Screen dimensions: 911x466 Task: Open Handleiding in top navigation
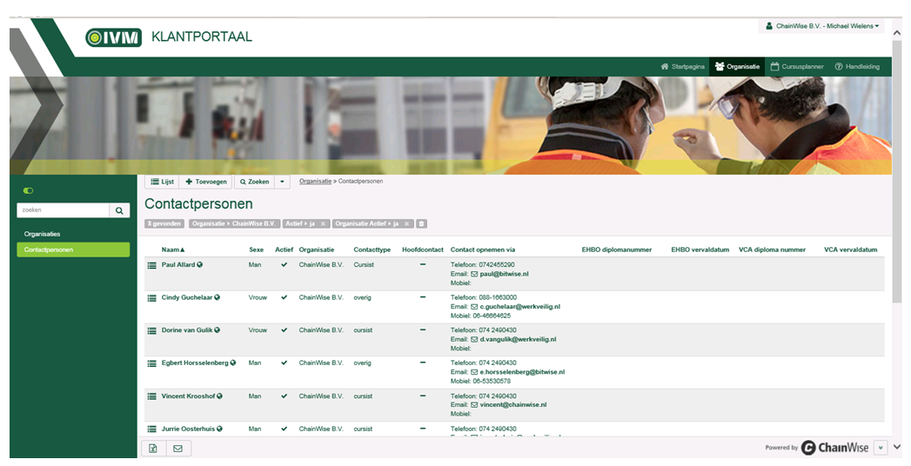[857, 67]
